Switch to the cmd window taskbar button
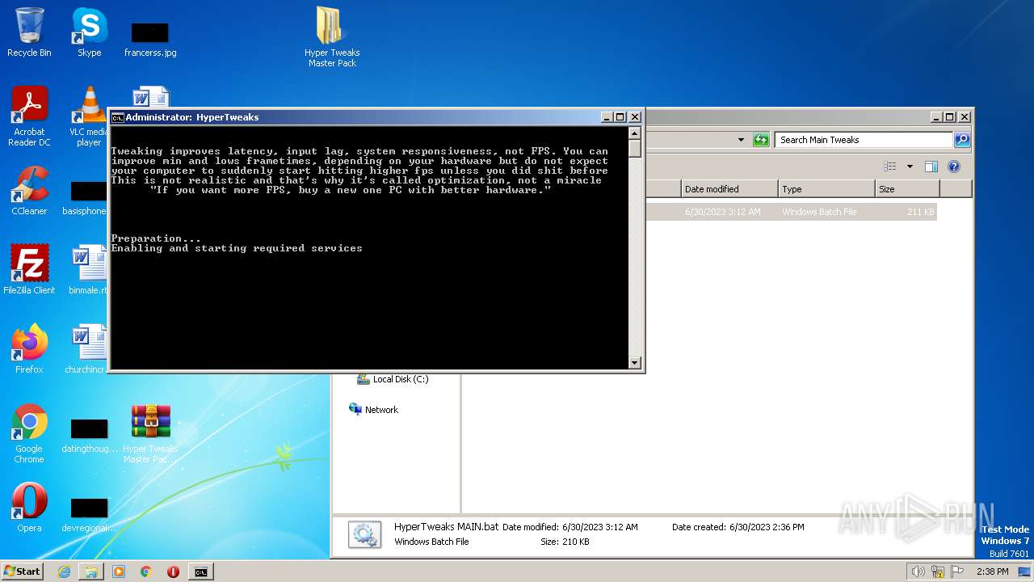Screen dimensions: 1034x582 [x=200, y=571]
